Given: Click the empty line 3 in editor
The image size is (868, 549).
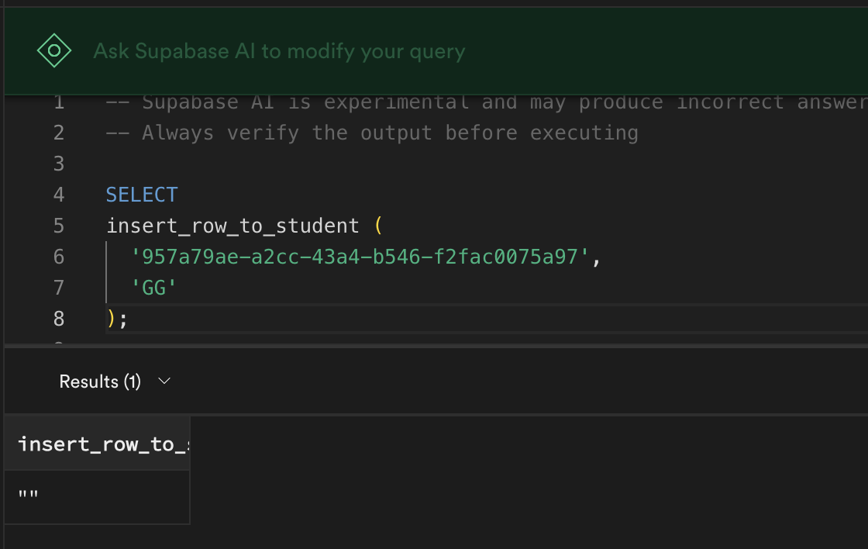Looking at the screenshot, I should point(487,164).
